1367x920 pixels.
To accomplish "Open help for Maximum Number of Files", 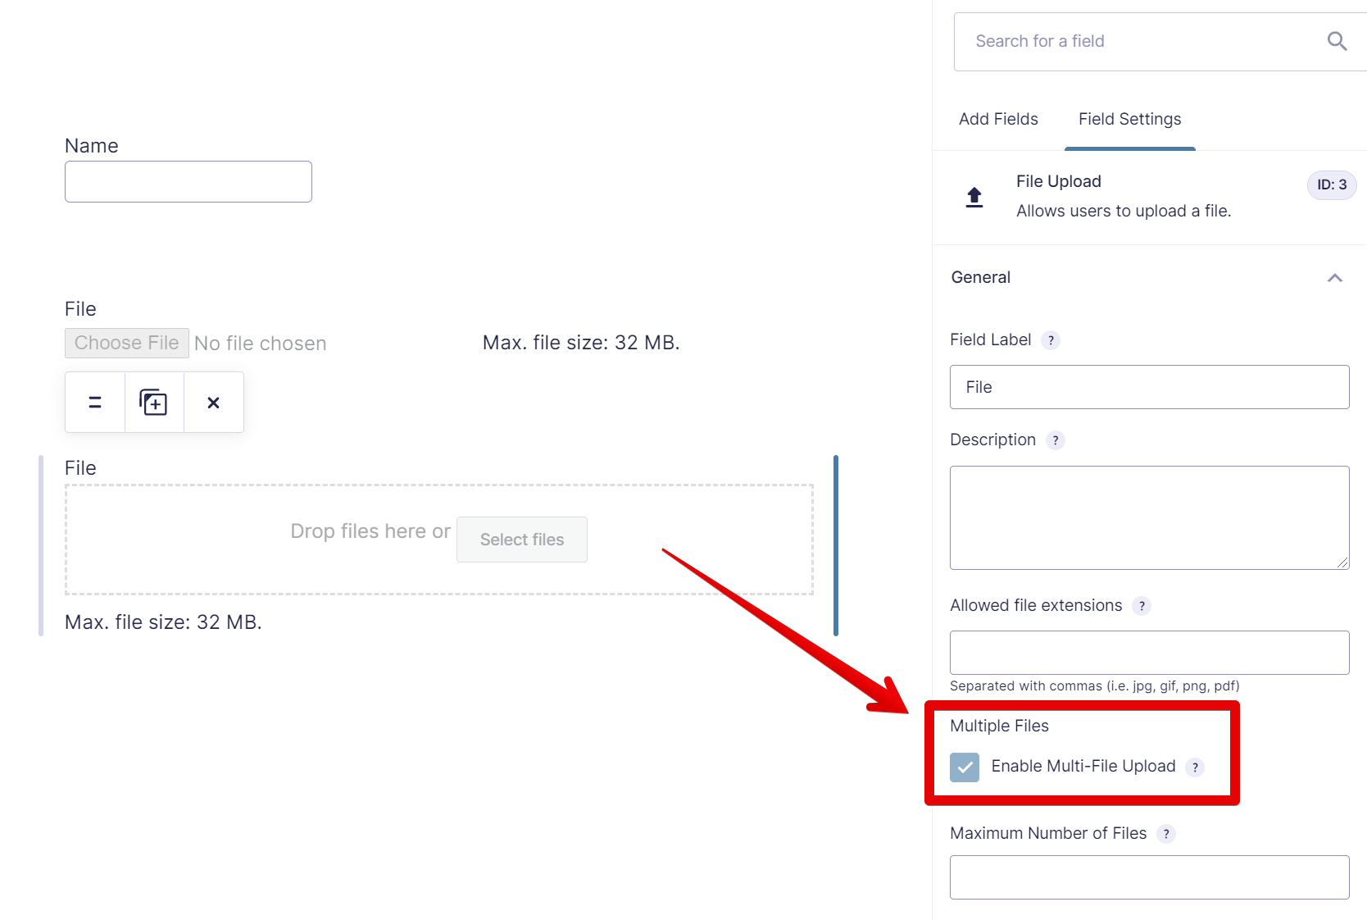I will [x=1166, y=834].
